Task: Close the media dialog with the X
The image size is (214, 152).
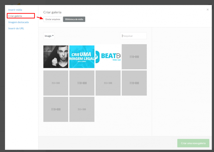Action: click(208, 9)
